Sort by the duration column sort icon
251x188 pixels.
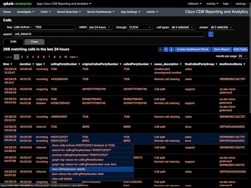click(x=33, y=64)
